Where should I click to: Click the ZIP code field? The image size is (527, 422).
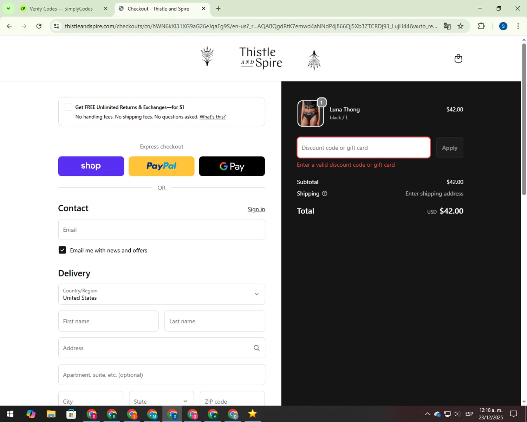pos(232,399)
